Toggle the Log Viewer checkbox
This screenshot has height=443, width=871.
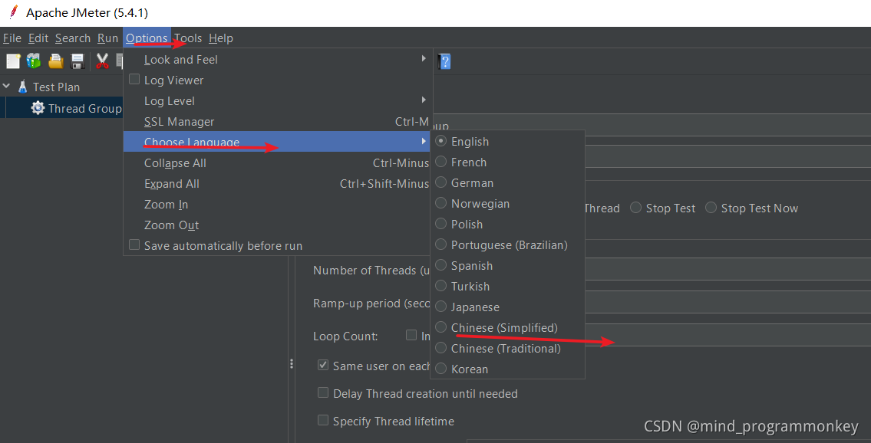(134, 79)
